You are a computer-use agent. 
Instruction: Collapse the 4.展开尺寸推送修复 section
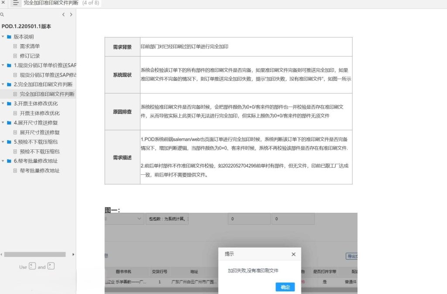(3, 122)
